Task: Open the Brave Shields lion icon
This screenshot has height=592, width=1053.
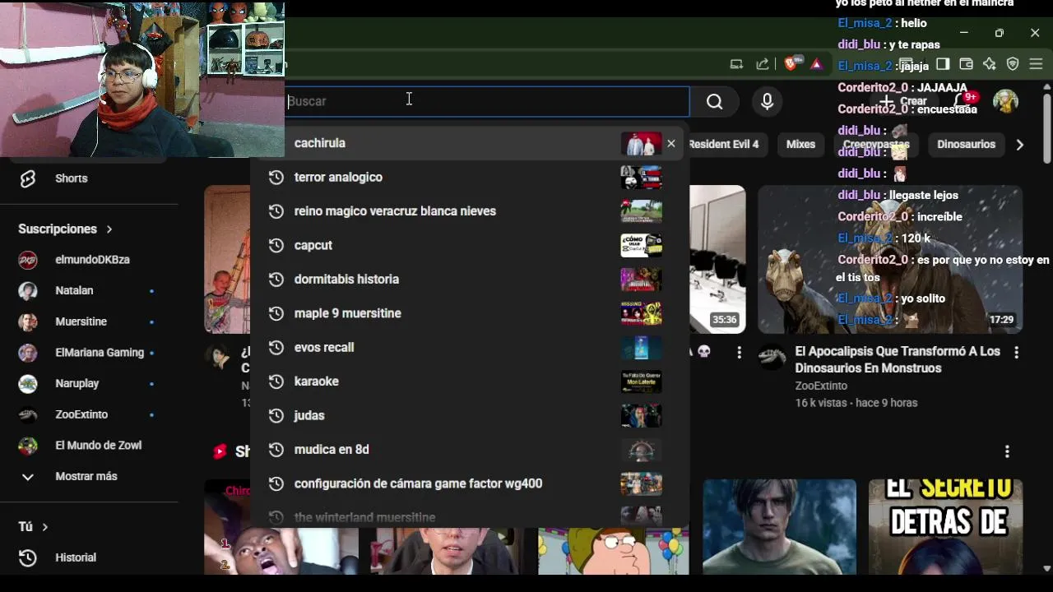Action: point(791,64)
